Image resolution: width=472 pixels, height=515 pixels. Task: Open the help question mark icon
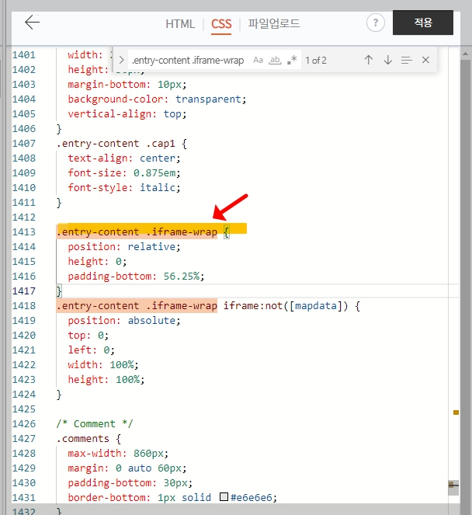click(376, 23)
